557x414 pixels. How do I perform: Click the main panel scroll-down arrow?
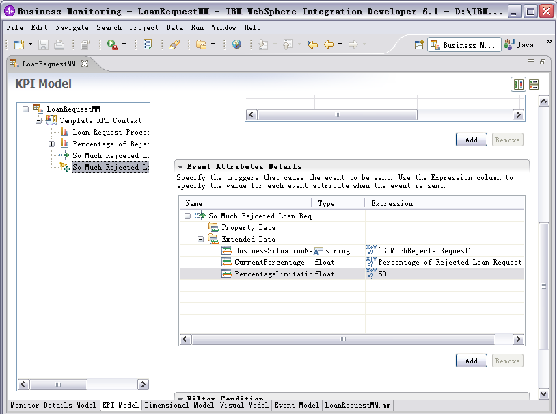pos(543,393)
